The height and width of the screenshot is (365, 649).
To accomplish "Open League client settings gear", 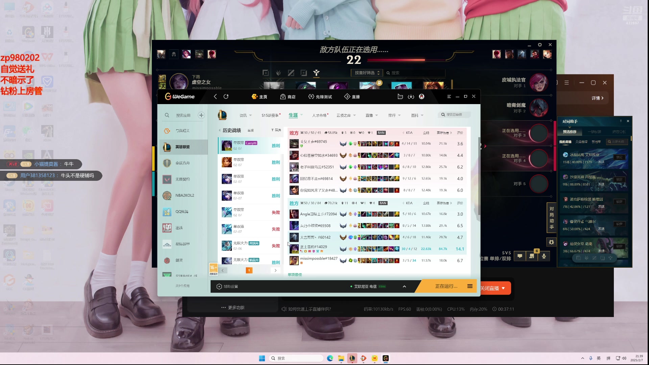I will pyautogui.click(x=540, y=45).
